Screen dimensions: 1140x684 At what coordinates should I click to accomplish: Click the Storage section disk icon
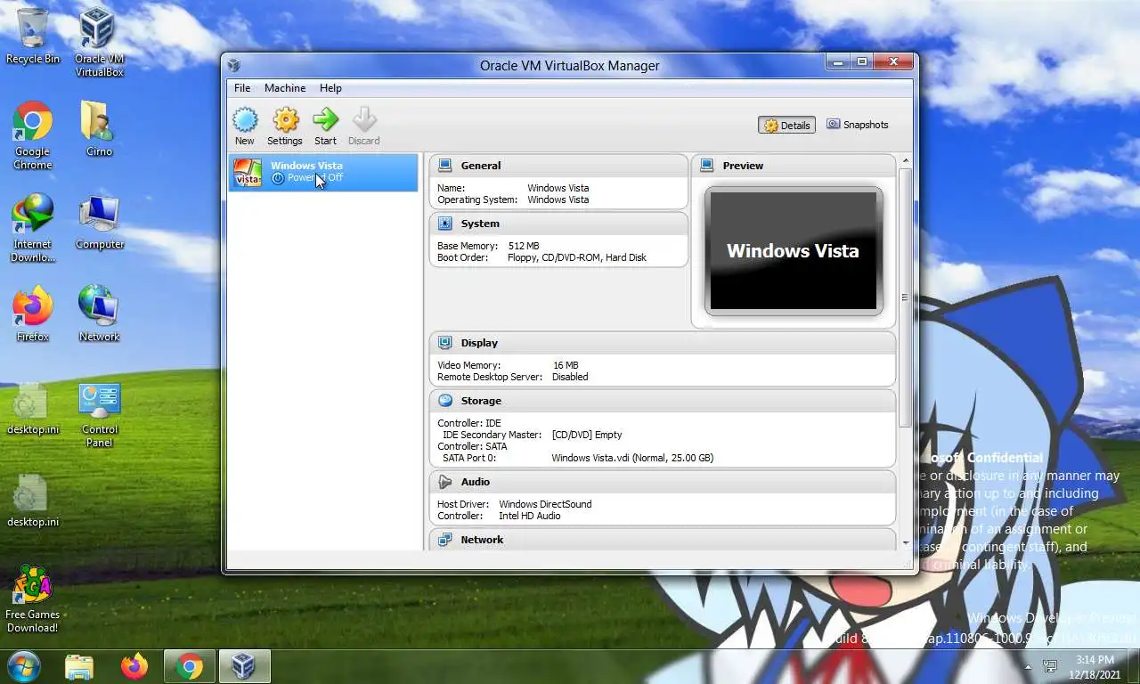(x=444, y=401)
